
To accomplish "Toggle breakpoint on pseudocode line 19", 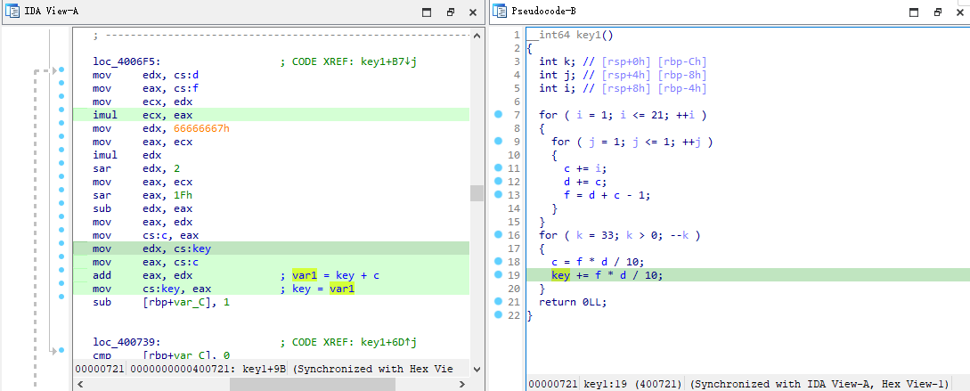I will [x=497, y=275].
